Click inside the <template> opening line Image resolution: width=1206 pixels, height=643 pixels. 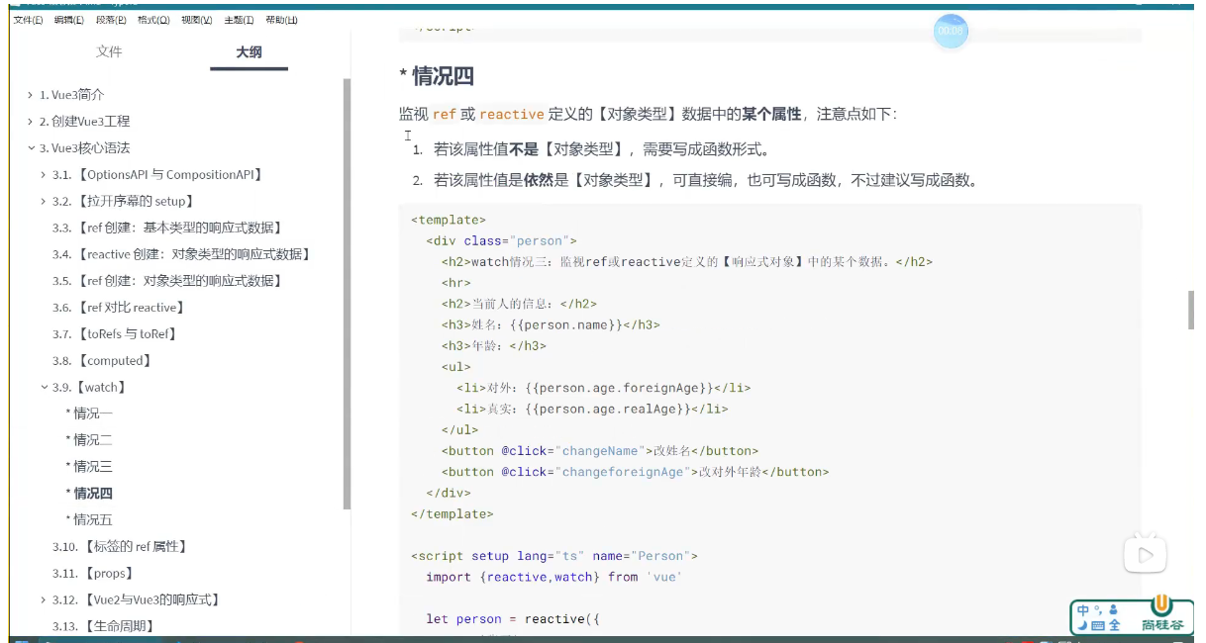(x=449, y=220)
